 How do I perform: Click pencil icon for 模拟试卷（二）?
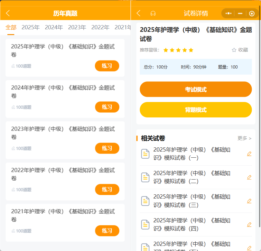[x=249, y=177]
